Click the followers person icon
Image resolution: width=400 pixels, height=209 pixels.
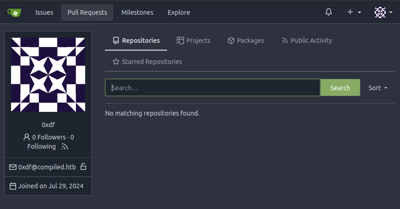tap(27, 137)
